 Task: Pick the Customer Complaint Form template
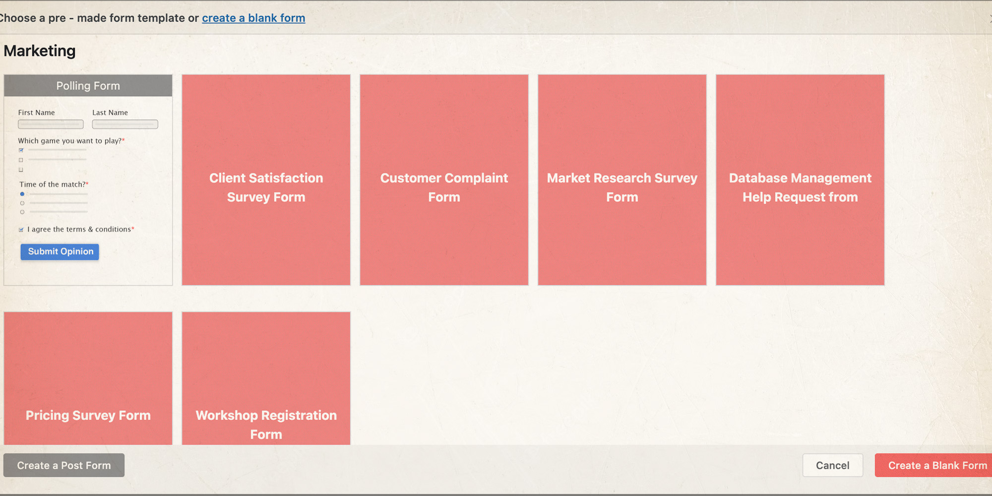point(444,180)
